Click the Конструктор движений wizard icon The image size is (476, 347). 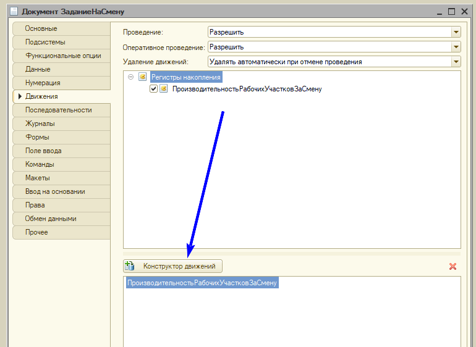click(129, 266)
